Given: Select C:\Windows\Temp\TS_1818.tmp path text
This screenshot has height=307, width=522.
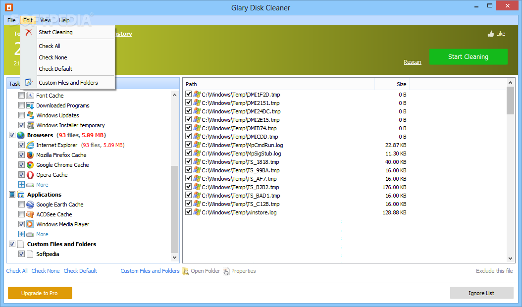Looking at the screenshot, I should click(240, 162).
